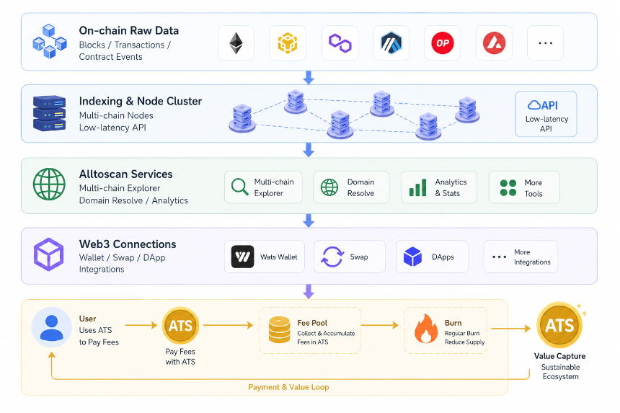Screen dimensions: 620x413
Task: Click the Burn flame icon
Action: [426, 329]
